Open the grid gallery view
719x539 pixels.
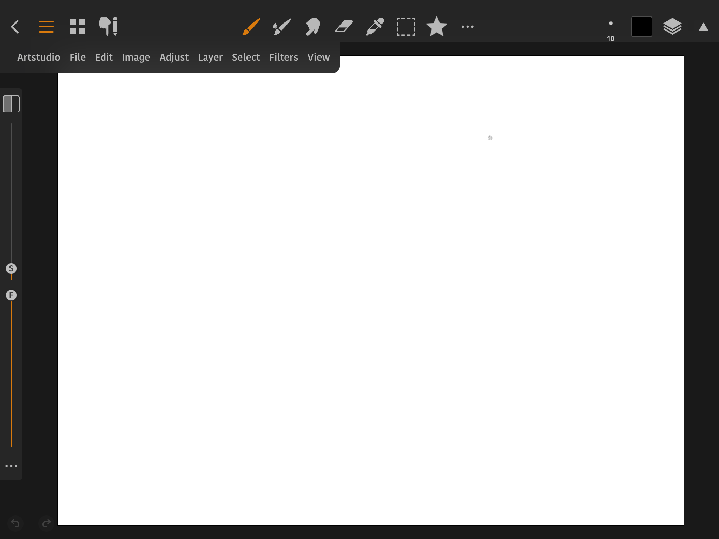pyautogui.click(x=77, y=27)
